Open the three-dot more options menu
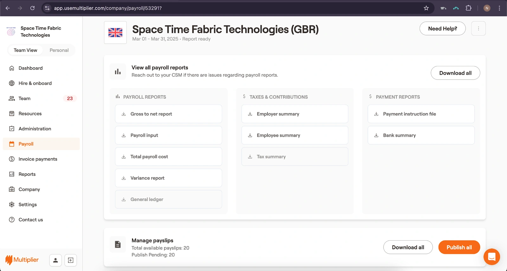 coord(478,28)
